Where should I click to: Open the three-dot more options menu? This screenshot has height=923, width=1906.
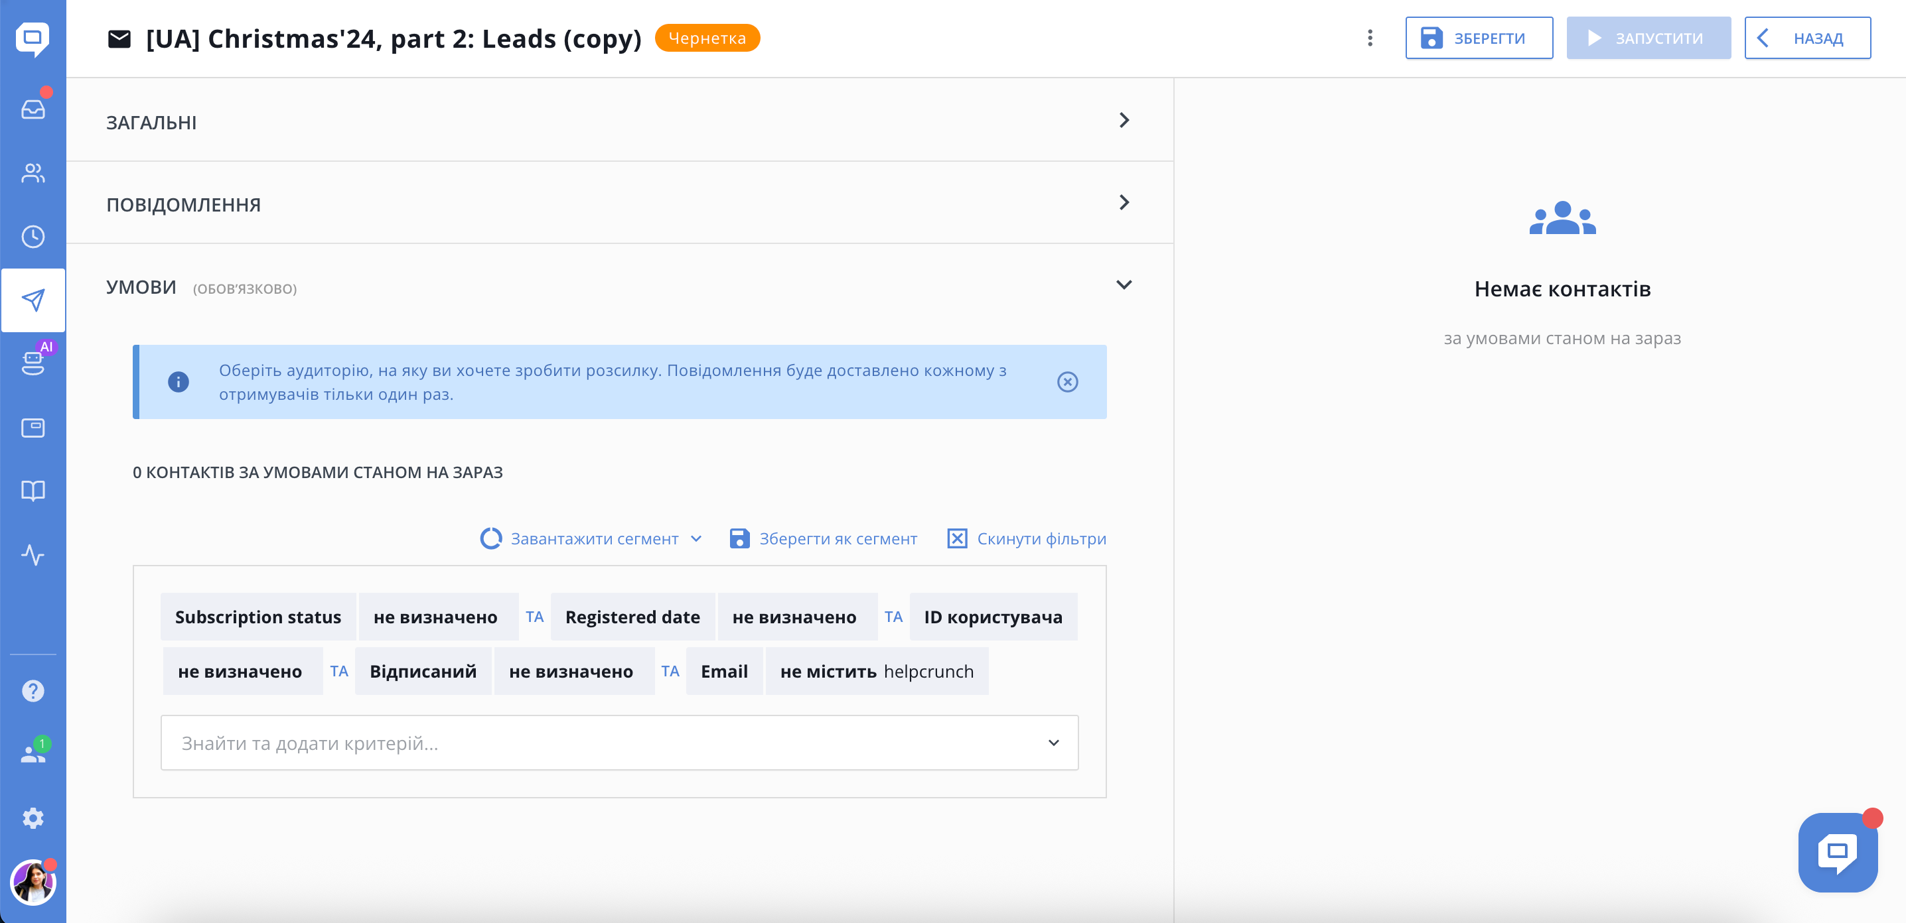pos(1370,38)
